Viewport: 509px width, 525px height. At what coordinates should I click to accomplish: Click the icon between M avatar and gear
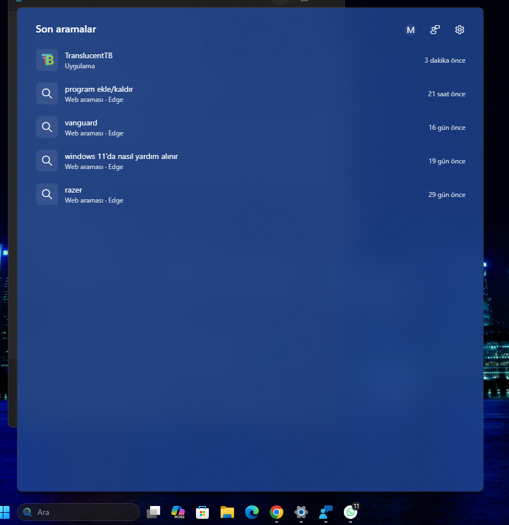[435, 30]
